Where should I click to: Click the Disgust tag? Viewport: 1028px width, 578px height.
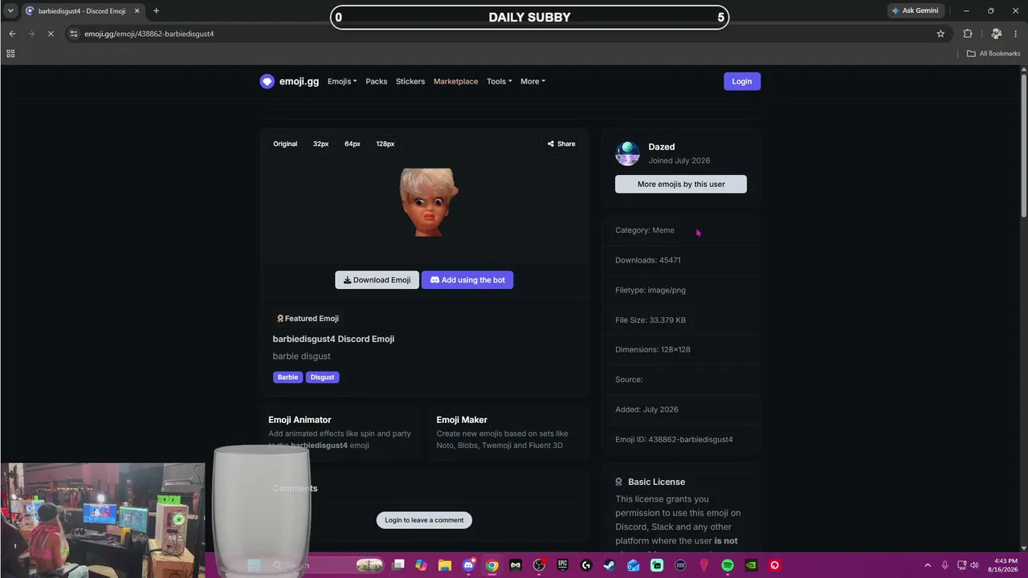(322, 377)
